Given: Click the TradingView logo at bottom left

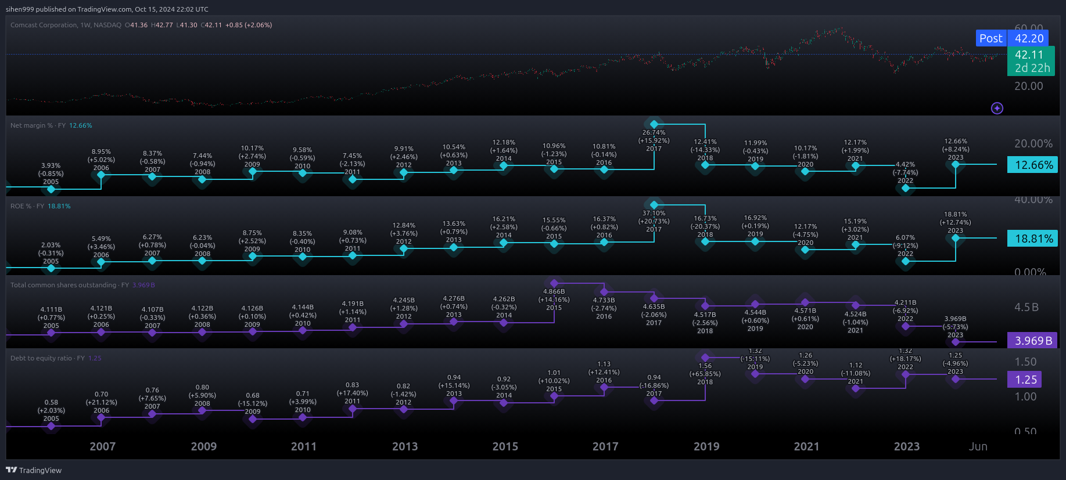Looking at the screenshot, I should tap(34, 470).
